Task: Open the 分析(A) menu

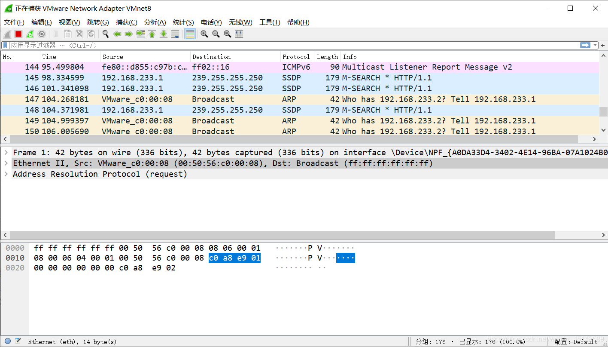Action: (155, 22)
